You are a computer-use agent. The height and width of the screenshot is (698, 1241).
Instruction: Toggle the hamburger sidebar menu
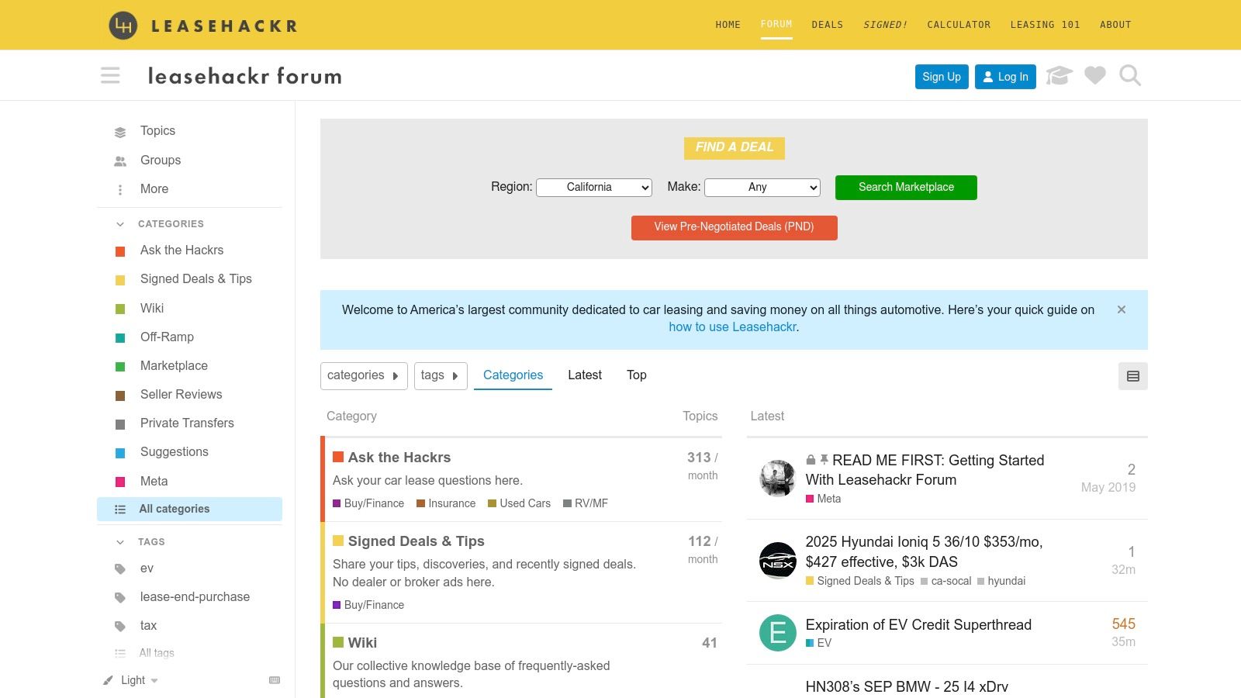pyautogui.click(x=110, y=75)
